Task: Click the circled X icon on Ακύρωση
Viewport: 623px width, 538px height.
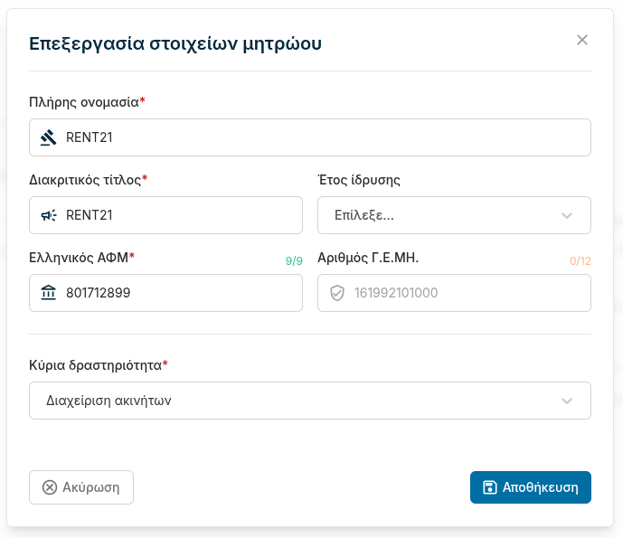Action: pos(50,487)
